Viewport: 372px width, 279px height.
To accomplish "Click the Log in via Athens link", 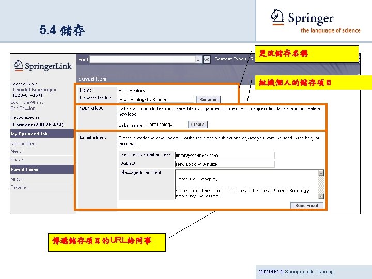I will 27,102.
